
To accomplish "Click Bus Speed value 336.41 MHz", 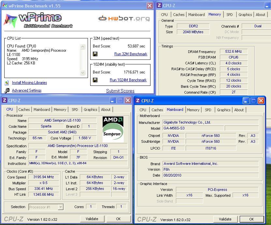I will click(x=44, y=189).
